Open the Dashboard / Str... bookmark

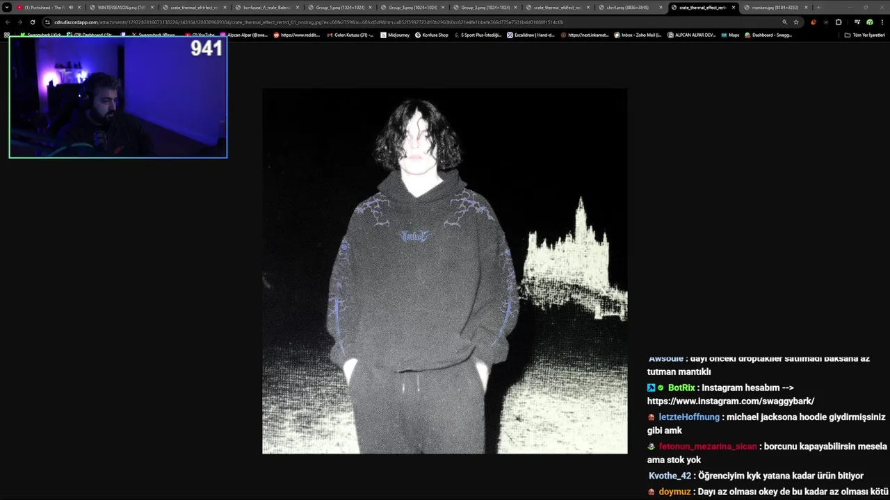pos(89,35)
